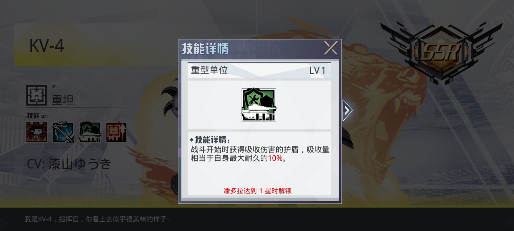Select the red HT upgrade arrow skill icon
Viewport: 514px width, 231px height.
[116, 132]
